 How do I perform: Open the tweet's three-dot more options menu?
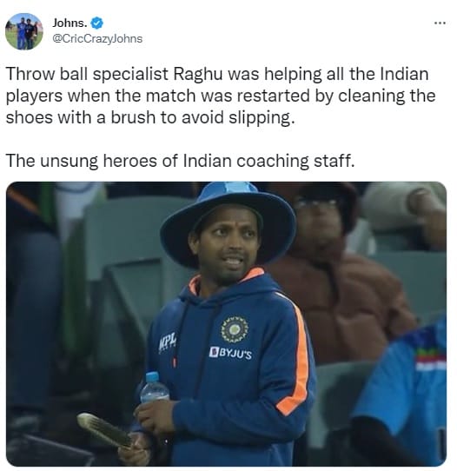[440, 23]
